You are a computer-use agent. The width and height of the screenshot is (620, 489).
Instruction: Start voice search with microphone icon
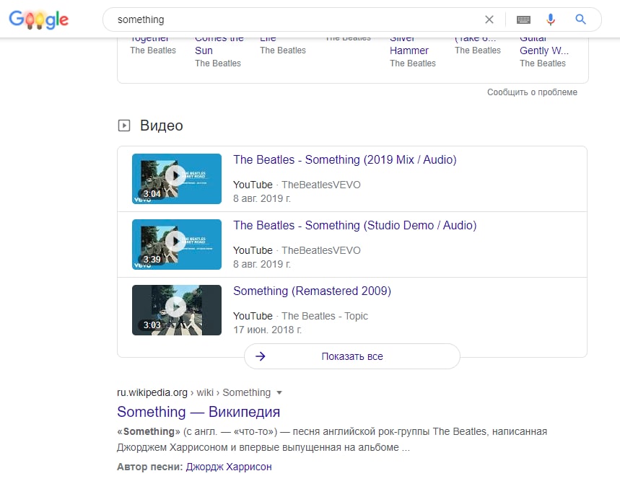(551, 19)
